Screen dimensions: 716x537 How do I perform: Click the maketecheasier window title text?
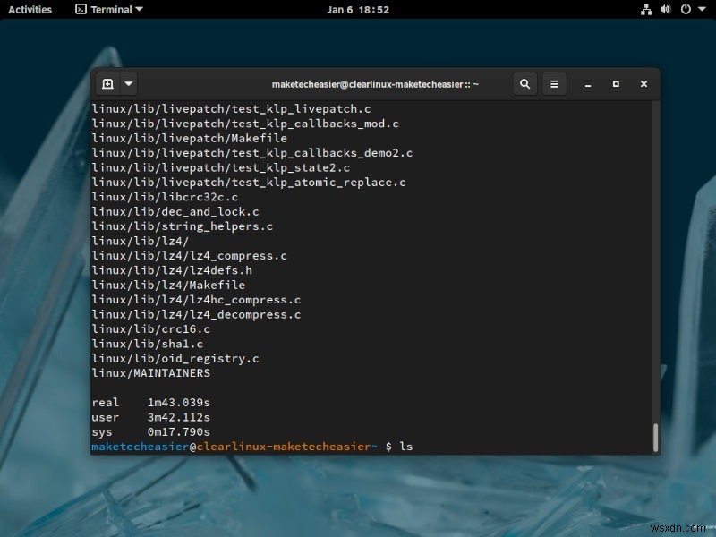tap(376, 83)
